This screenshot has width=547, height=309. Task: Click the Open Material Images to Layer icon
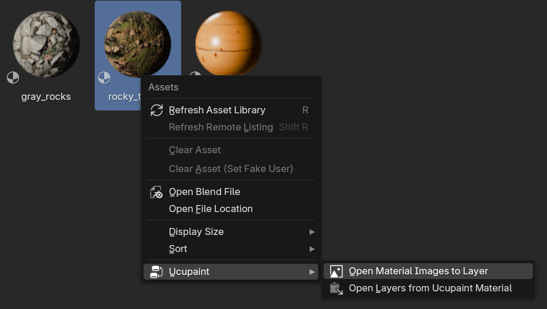[x=336, y=271]
